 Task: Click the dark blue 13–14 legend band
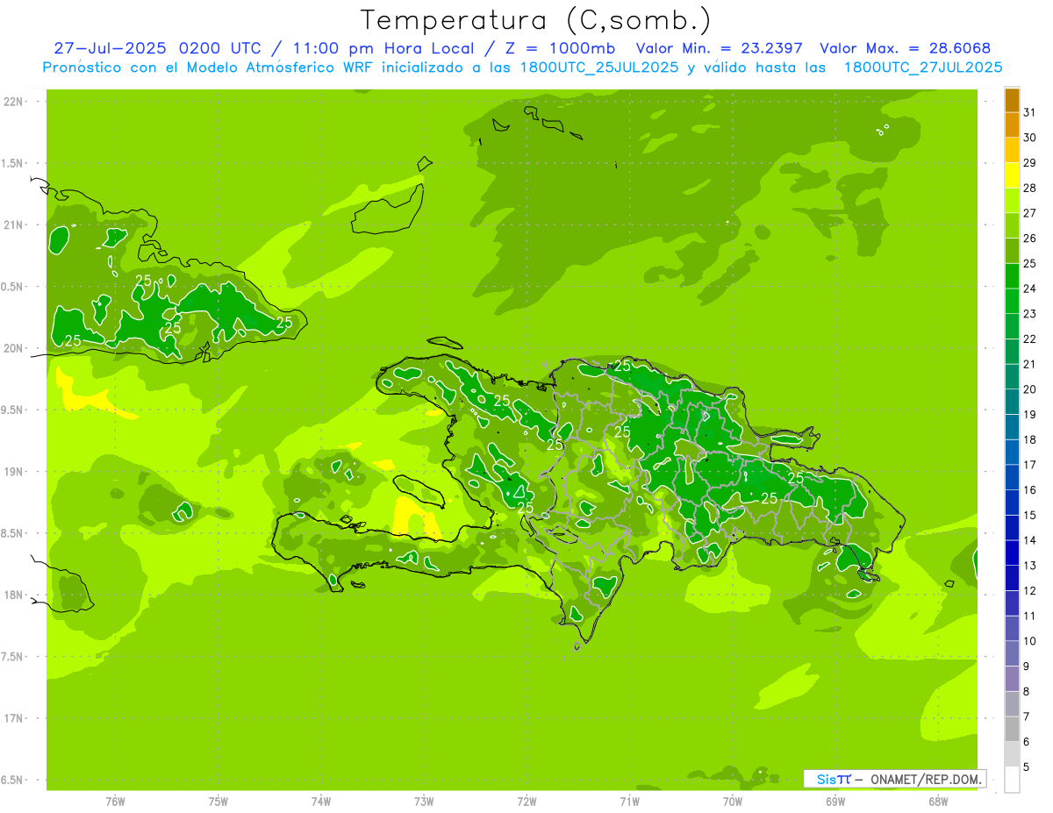point(1012,553)
